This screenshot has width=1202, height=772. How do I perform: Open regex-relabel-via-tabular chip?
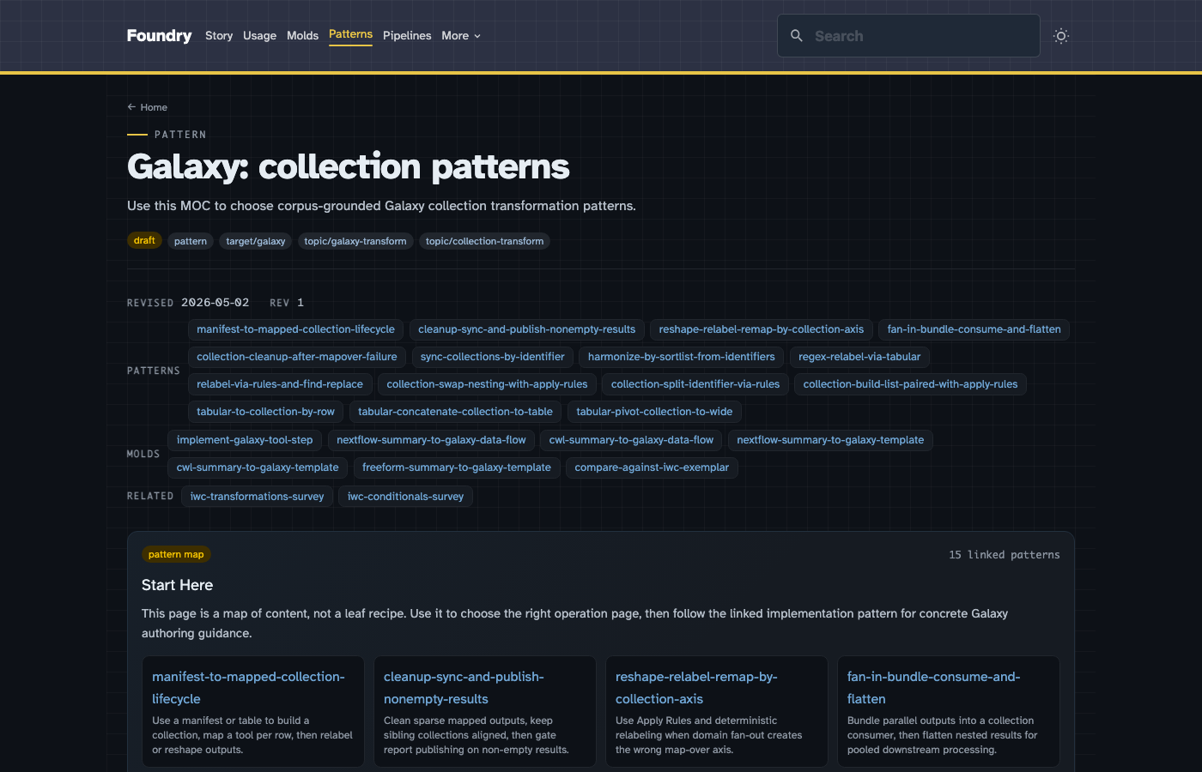pos(859,357)
